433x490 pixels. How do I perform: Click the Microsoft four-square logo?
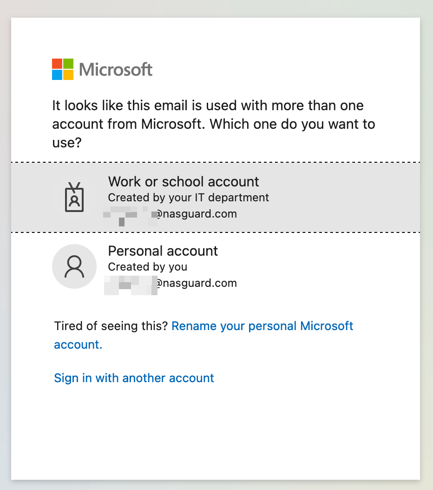click(63, 69)
